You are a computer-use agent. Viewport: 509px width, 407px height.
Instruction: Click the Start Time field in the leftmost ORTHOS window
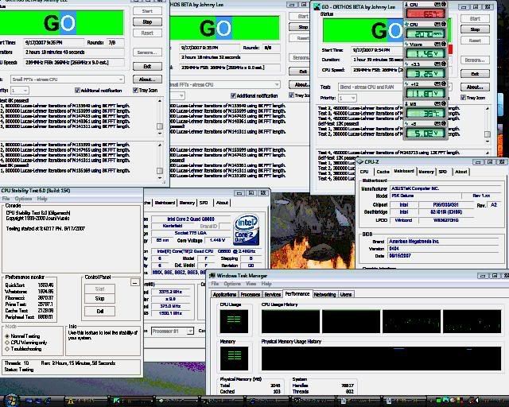click(x=54, y=42)
